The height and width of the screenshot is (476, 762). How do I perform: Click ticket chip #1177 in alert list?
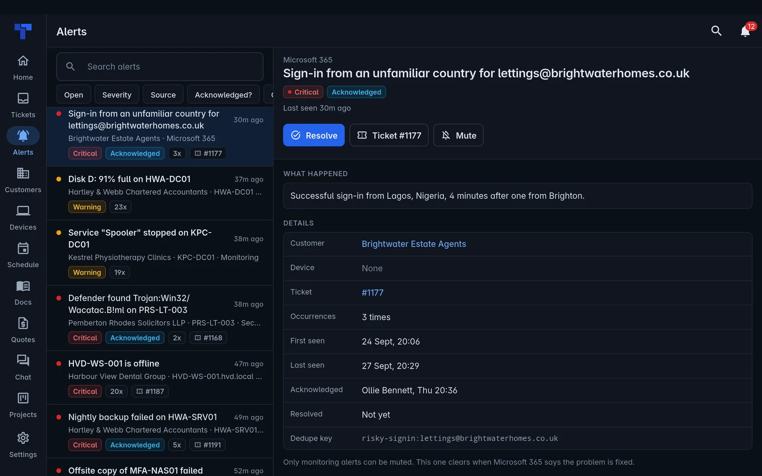[208, 153]
